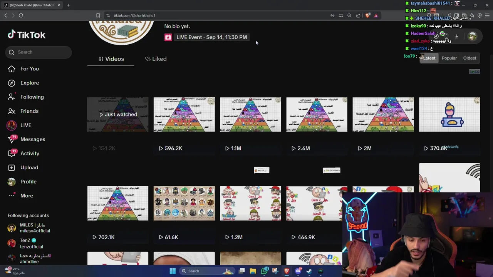
Task: Click the tiktok.com address bar URL
Action: click(x=134, y=15)
